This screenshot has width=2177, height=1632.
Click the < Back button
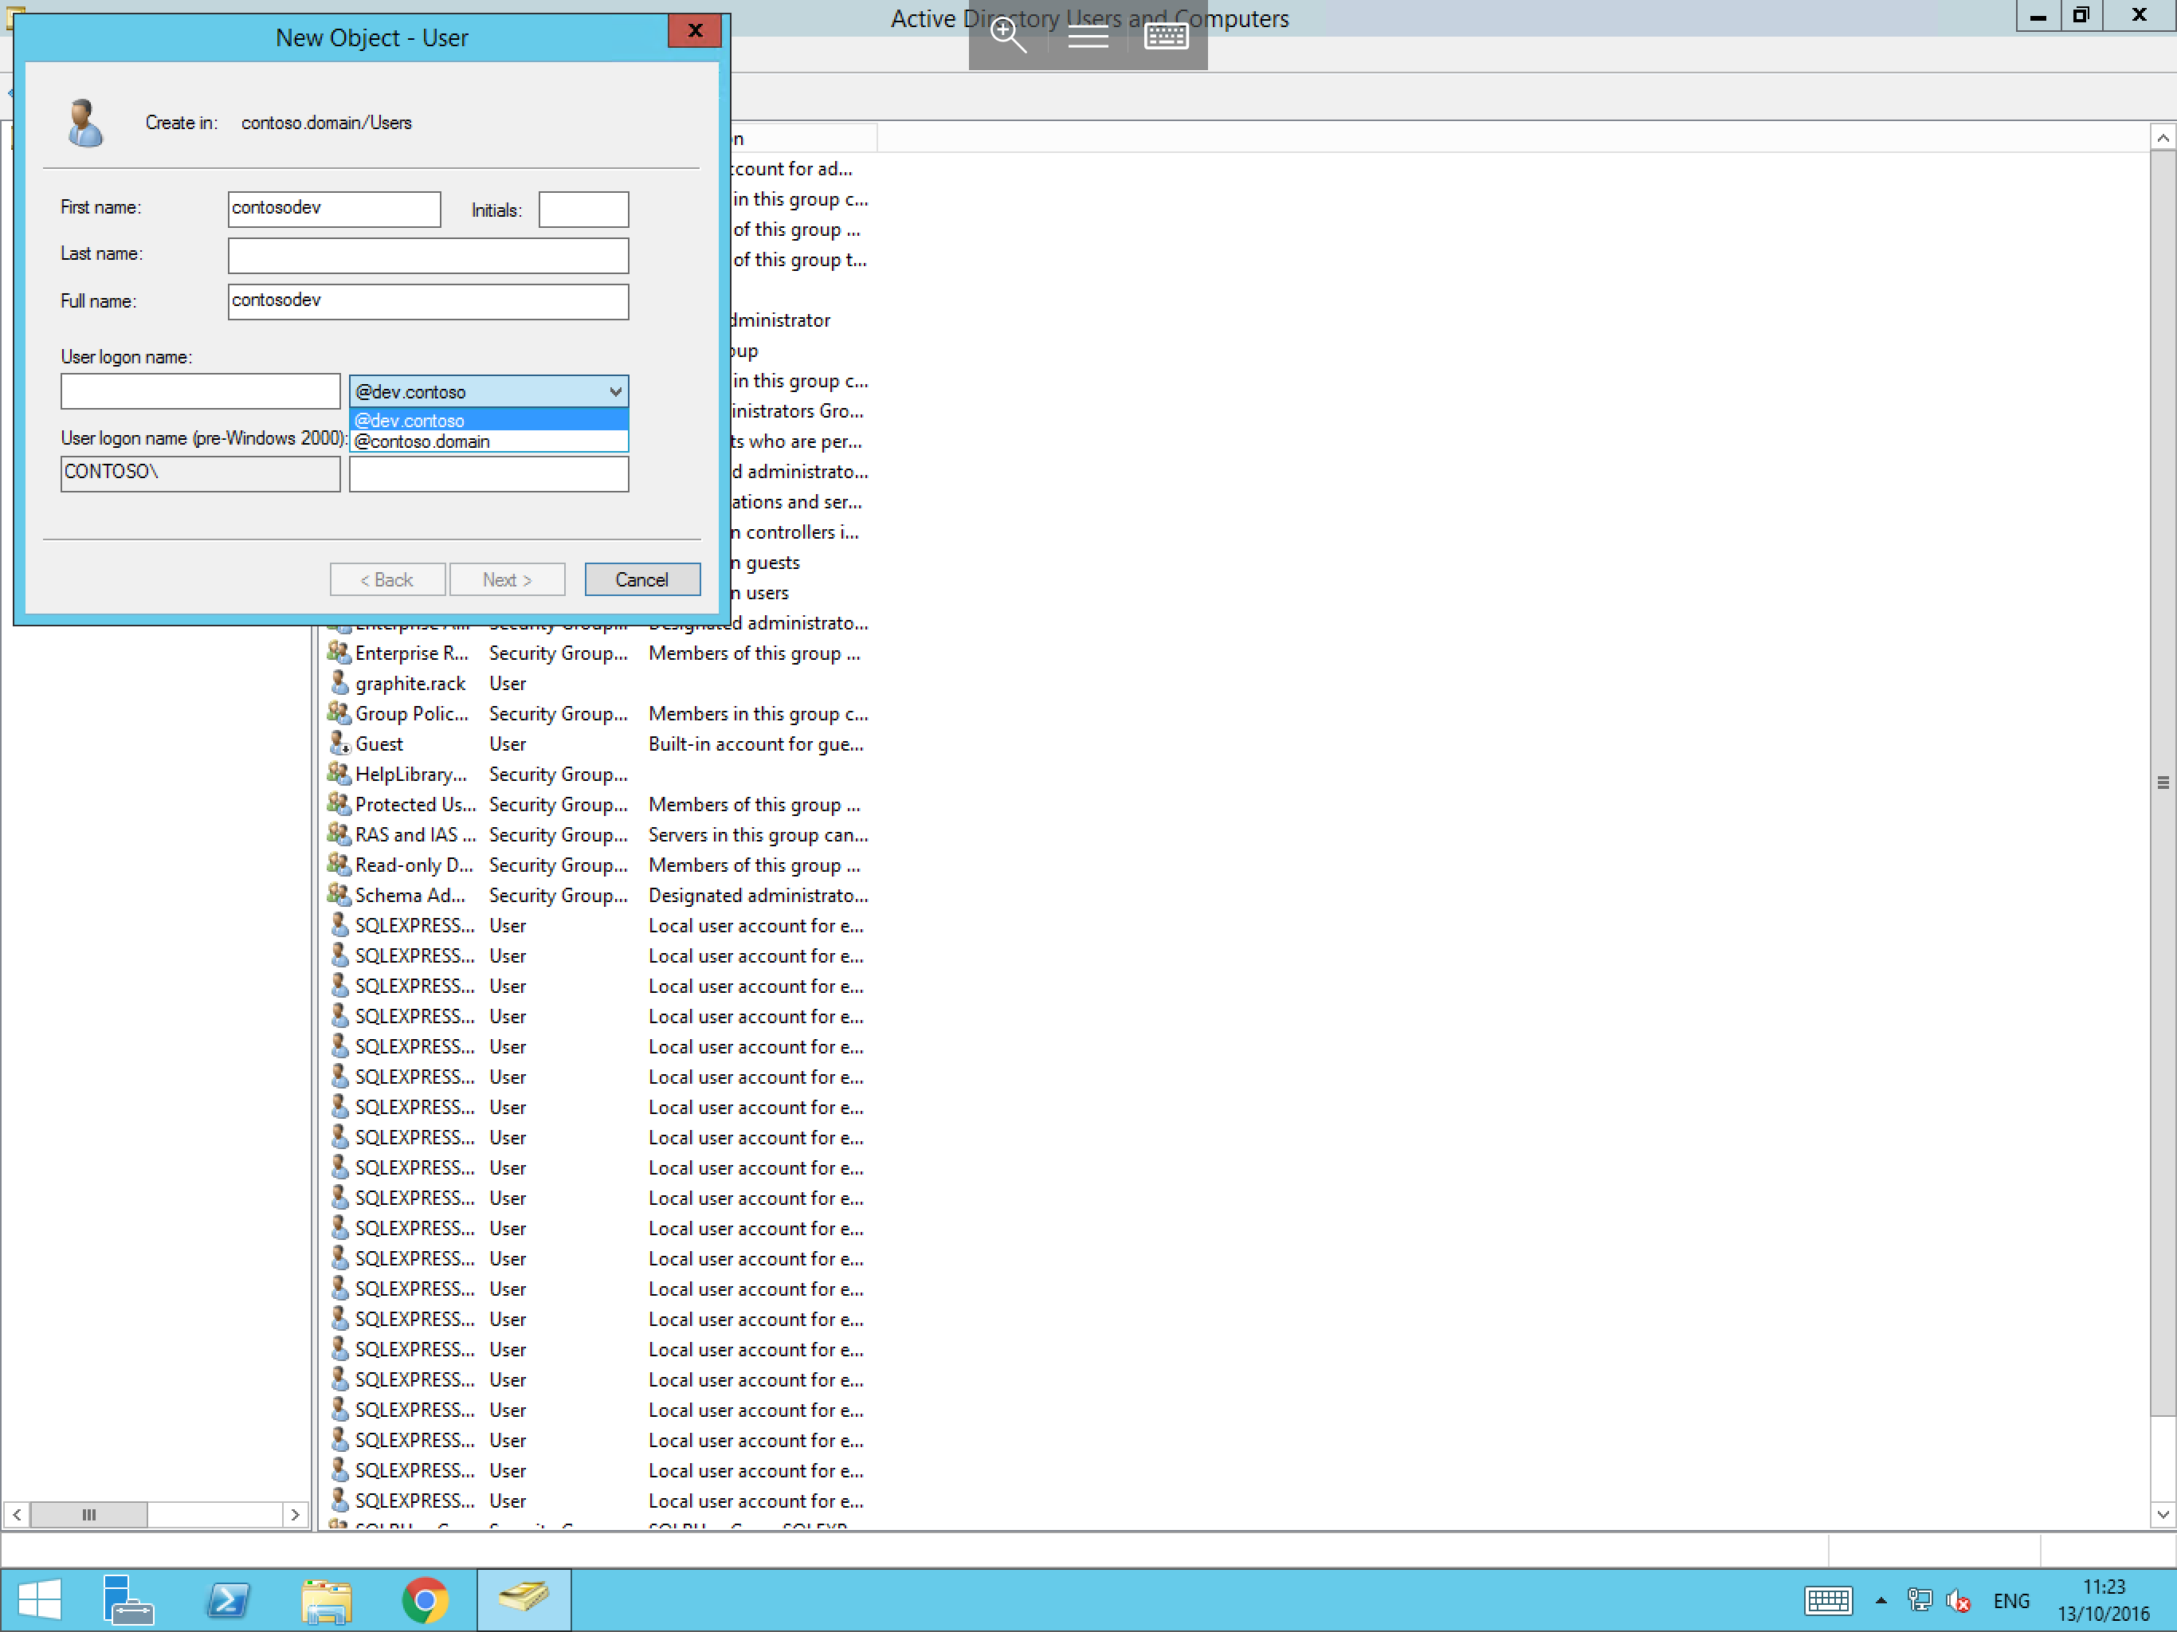pos(386,580)
